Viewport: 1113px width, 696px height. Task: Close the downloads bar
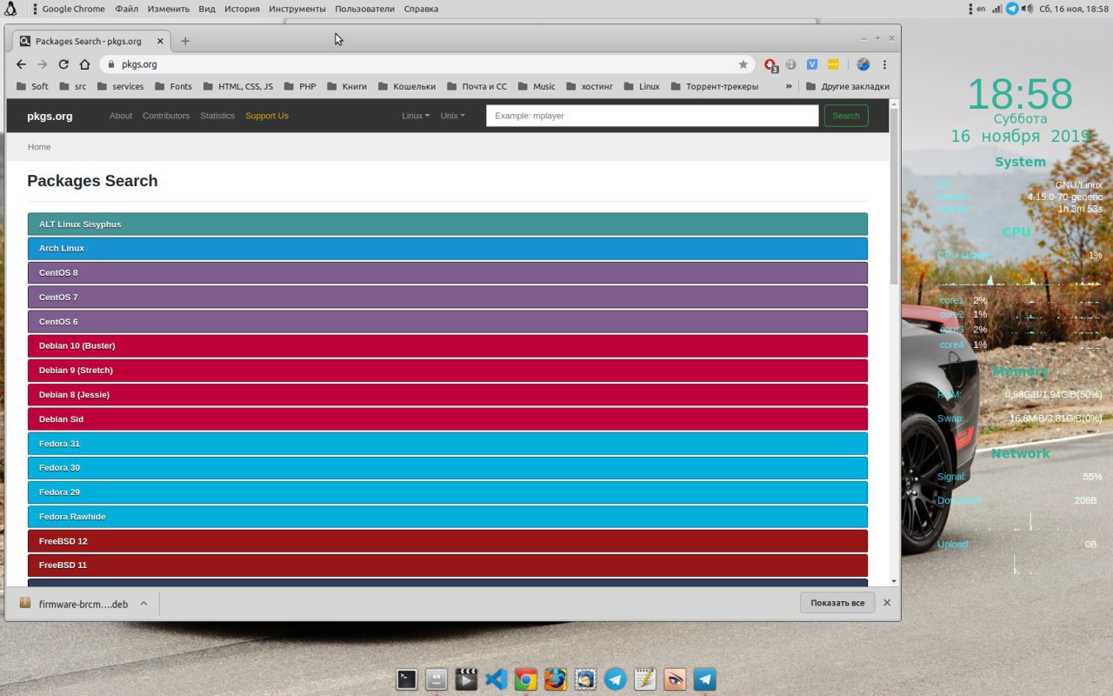click(x=887, y=603)
